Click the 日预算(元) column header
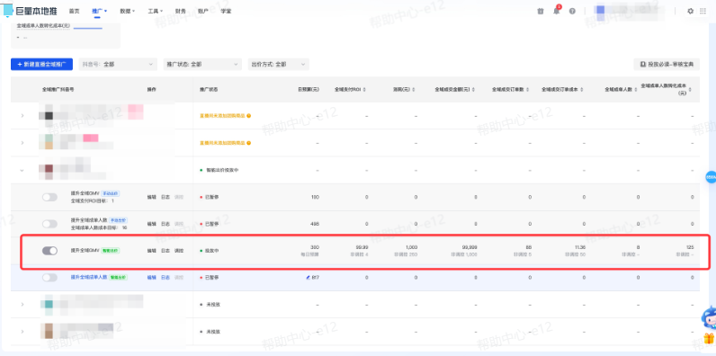This screenshot has height=356, width=716. coord(309,90)
